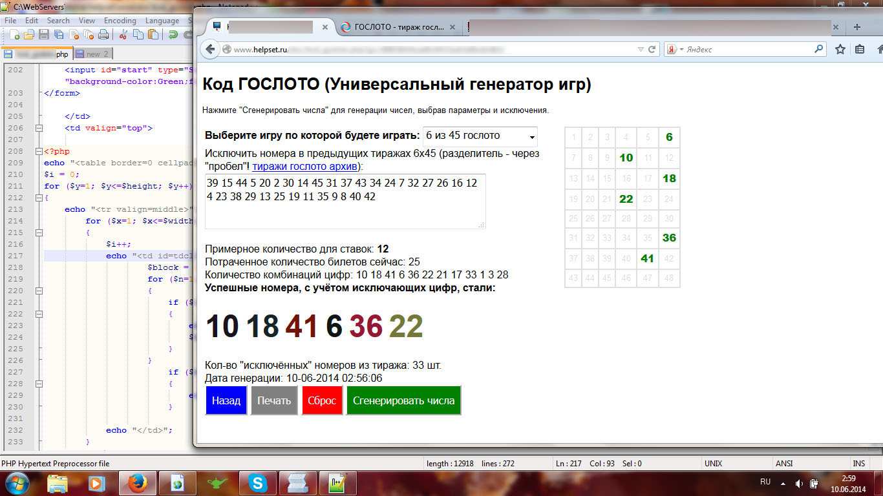Click excluded numbers textarea
This screenshot has height=496, width=883.
345,201
